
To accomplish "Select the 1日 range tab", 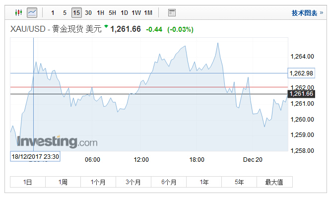I will (28, 182).
